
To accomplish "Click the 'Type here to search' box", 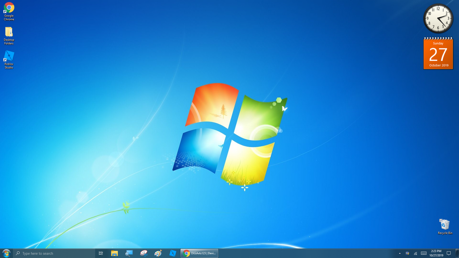I will (54, 253).
